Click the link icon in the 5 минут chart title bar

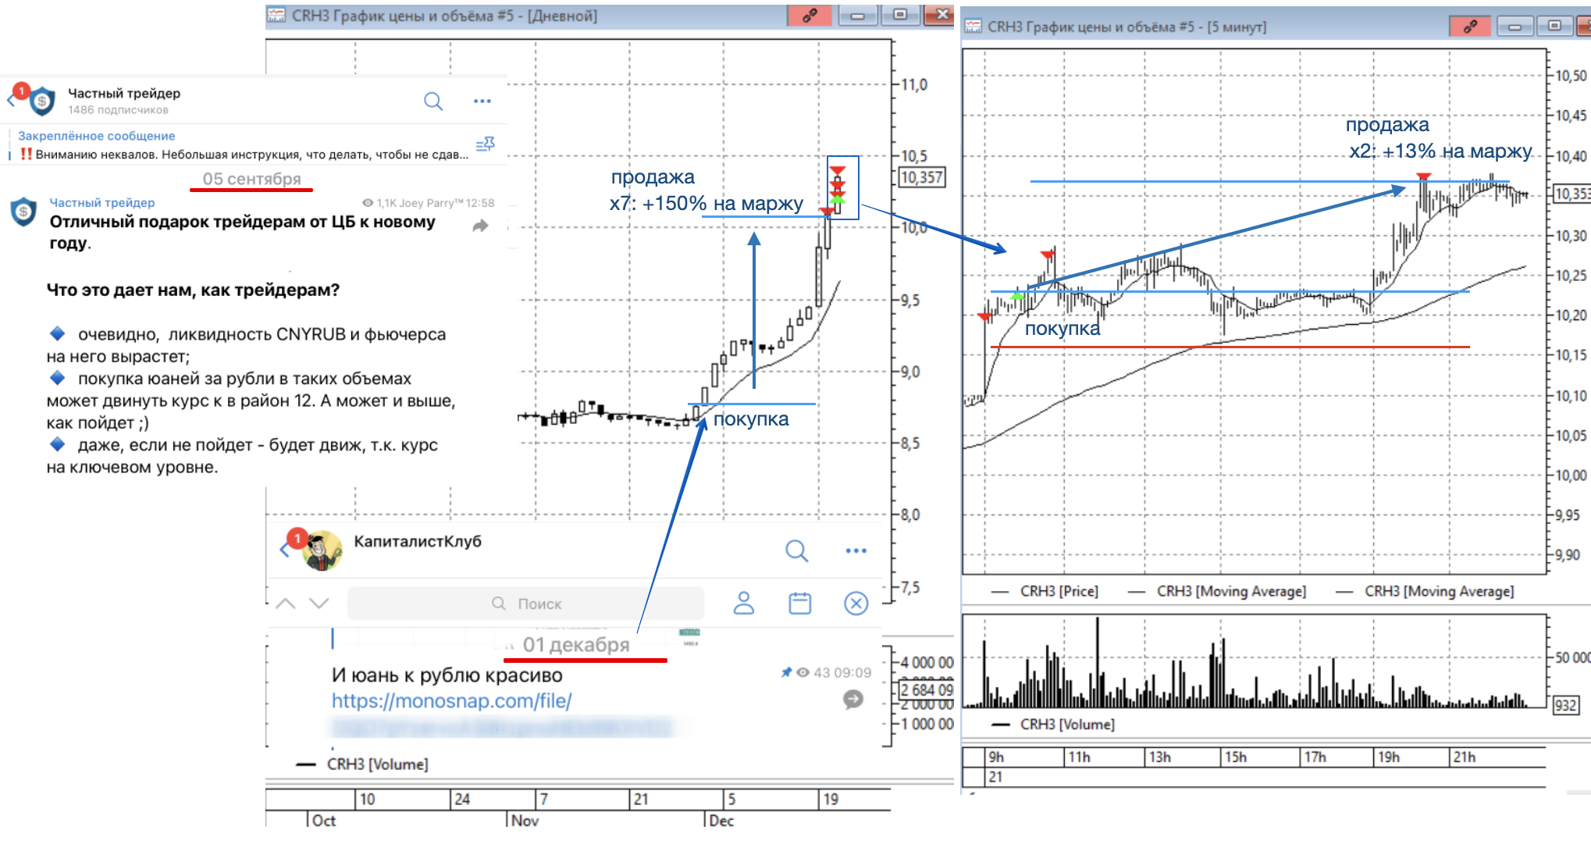coord(1470,27)
